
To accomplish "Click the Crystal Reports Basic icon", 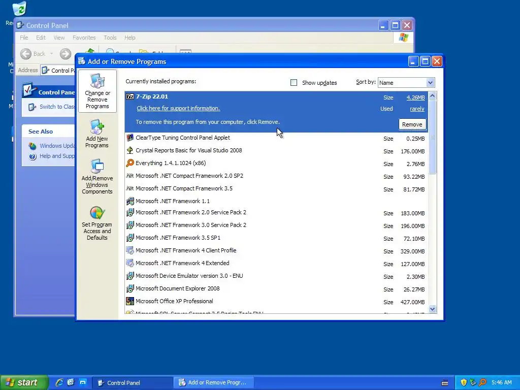I will (x=130, y=150).
